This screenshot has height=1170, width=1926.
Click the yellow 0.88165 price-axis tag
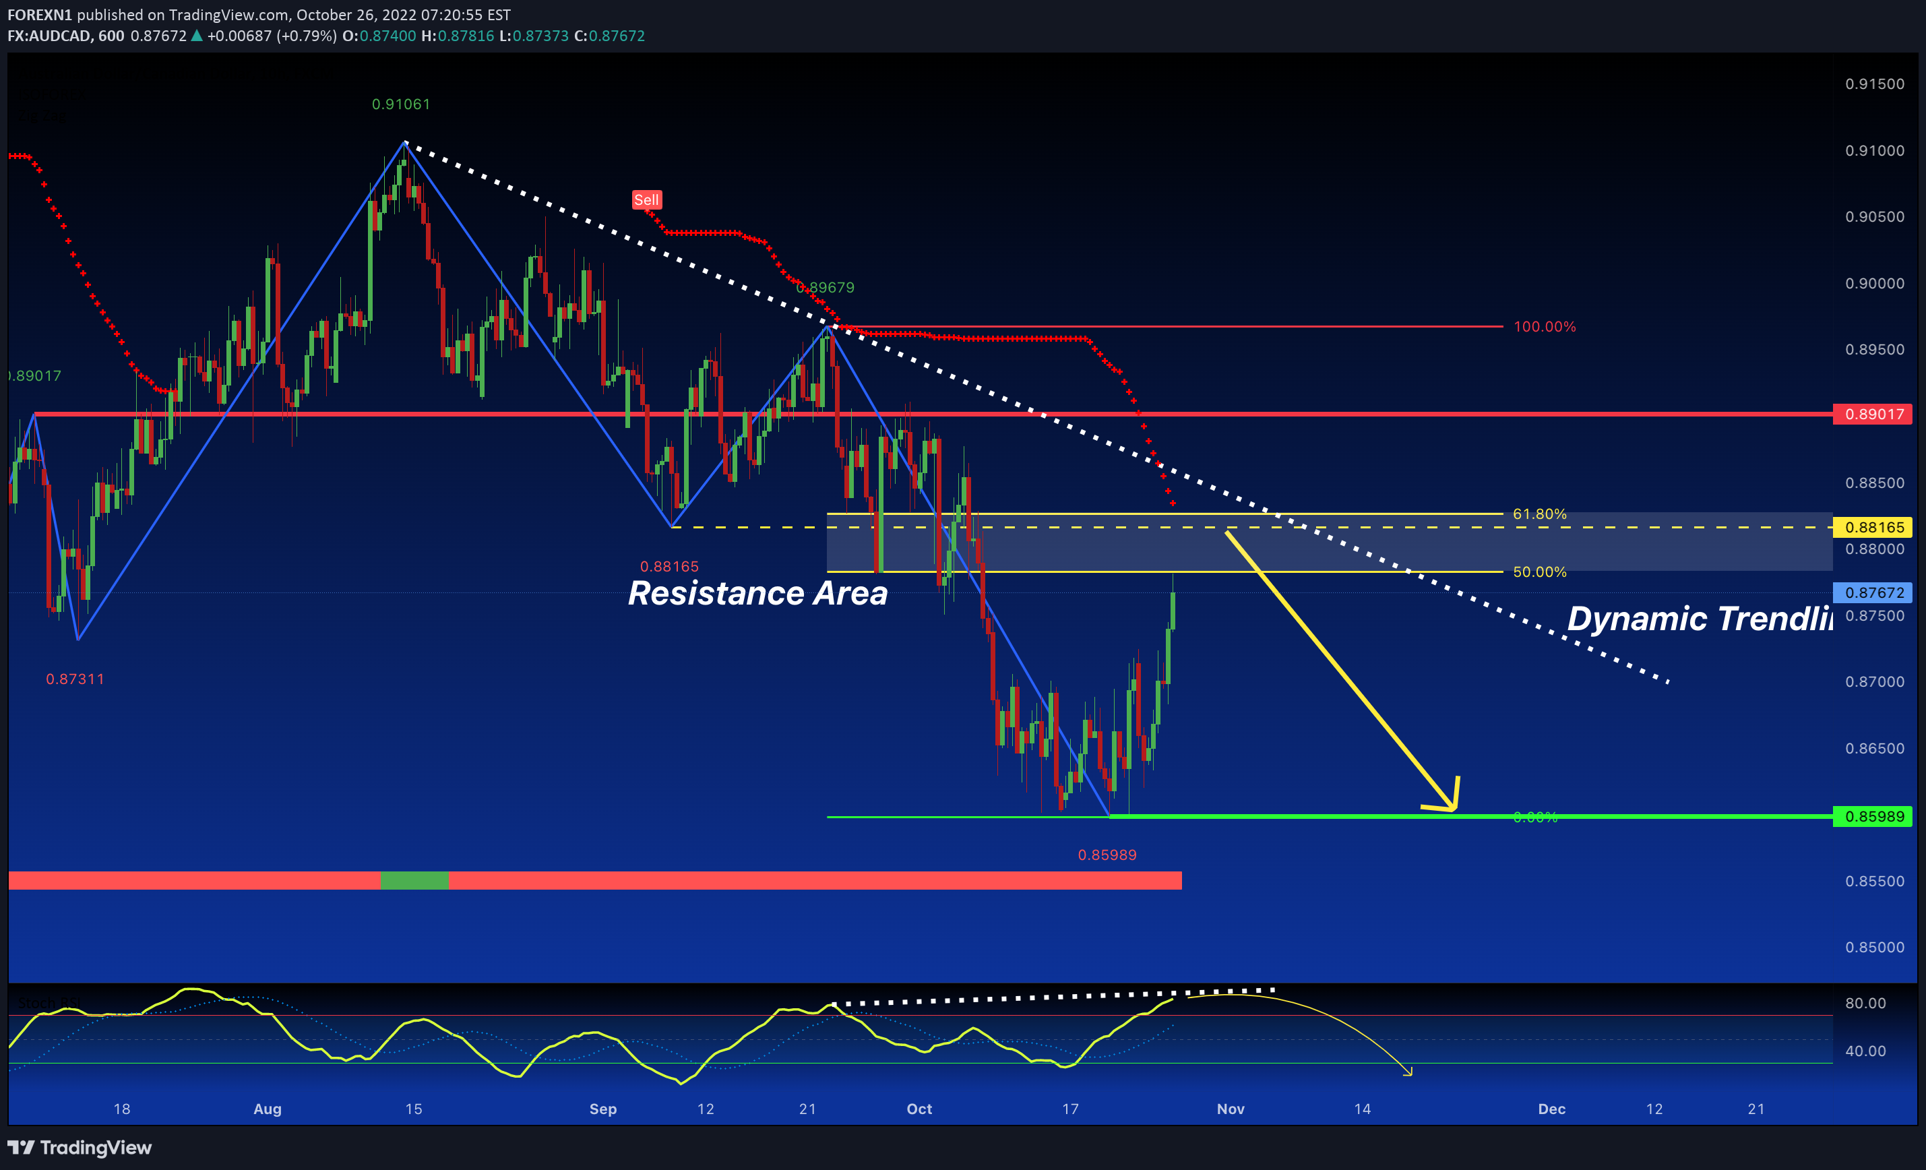click(1873, 528)
